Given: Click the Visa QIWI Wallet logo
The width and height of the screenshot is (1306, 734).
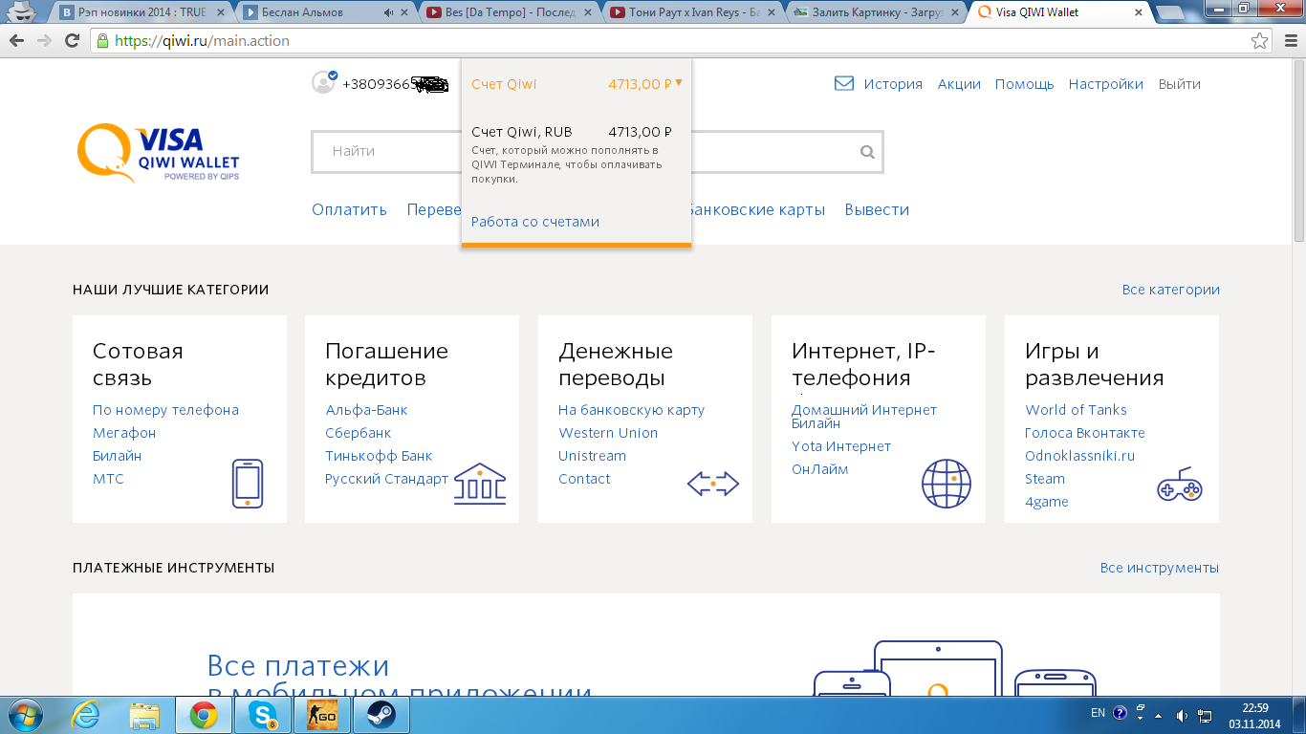Looking at the screenshot, I should click(x=159, y=153).
